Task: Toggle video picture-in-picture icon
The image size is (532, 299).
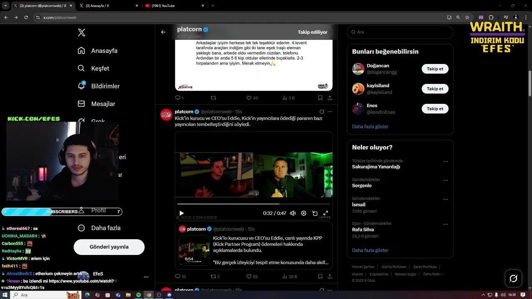Action: coord(315,213)
